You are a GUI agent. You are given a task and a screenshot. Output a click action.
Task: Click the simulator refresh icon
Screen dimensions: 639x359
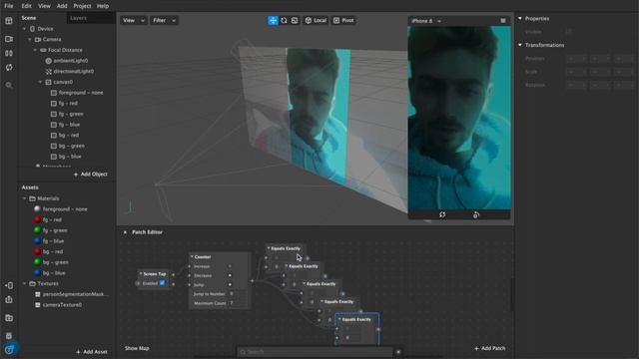tap(442, 214)
